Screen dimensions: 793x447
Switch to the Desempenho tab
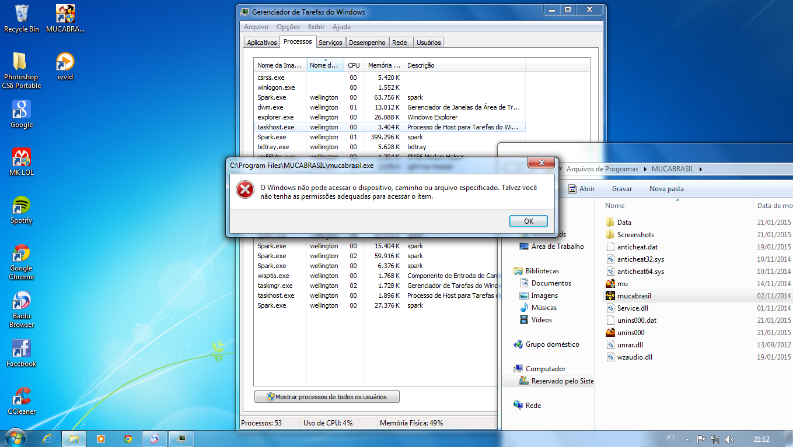click(368, 43)
